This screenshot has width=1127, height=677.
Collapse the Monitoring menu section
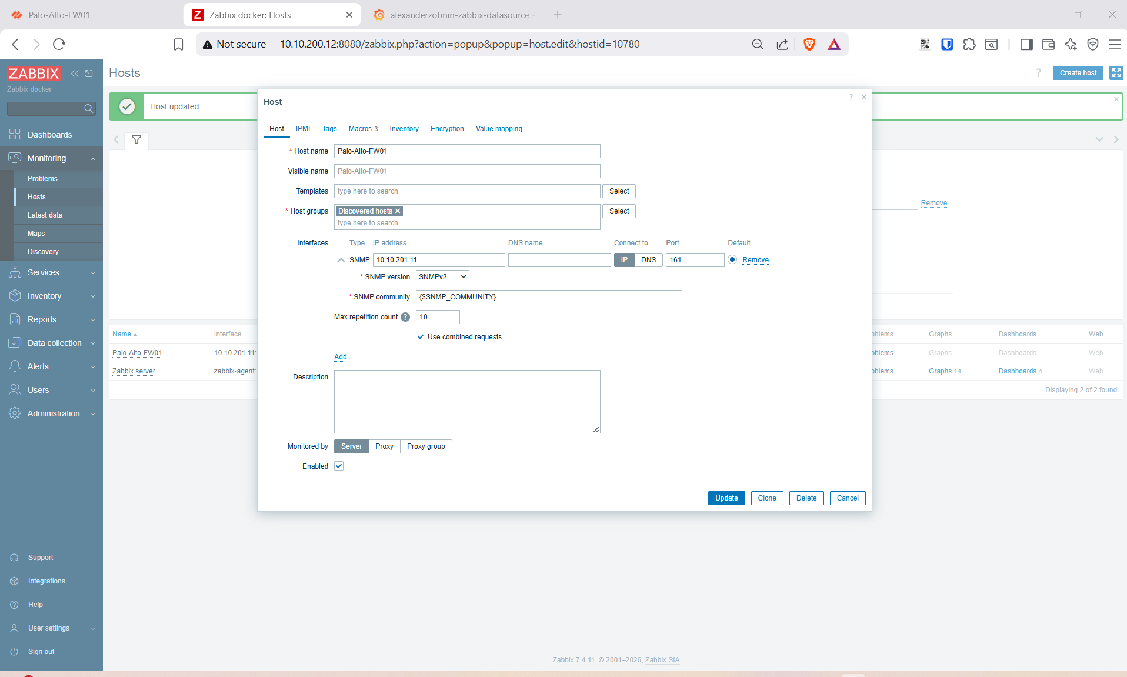coord(51,158)
